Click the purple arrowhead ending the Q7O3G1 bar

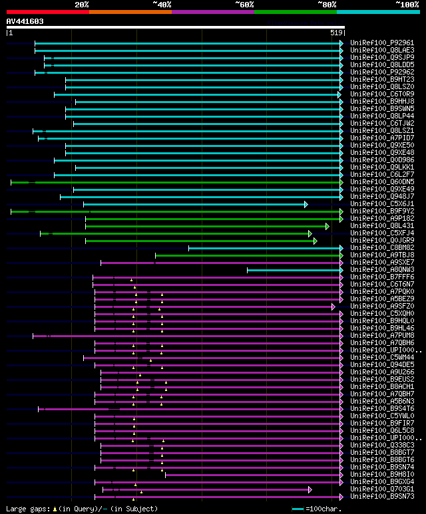pyautogui.click(x=310, y=490)
